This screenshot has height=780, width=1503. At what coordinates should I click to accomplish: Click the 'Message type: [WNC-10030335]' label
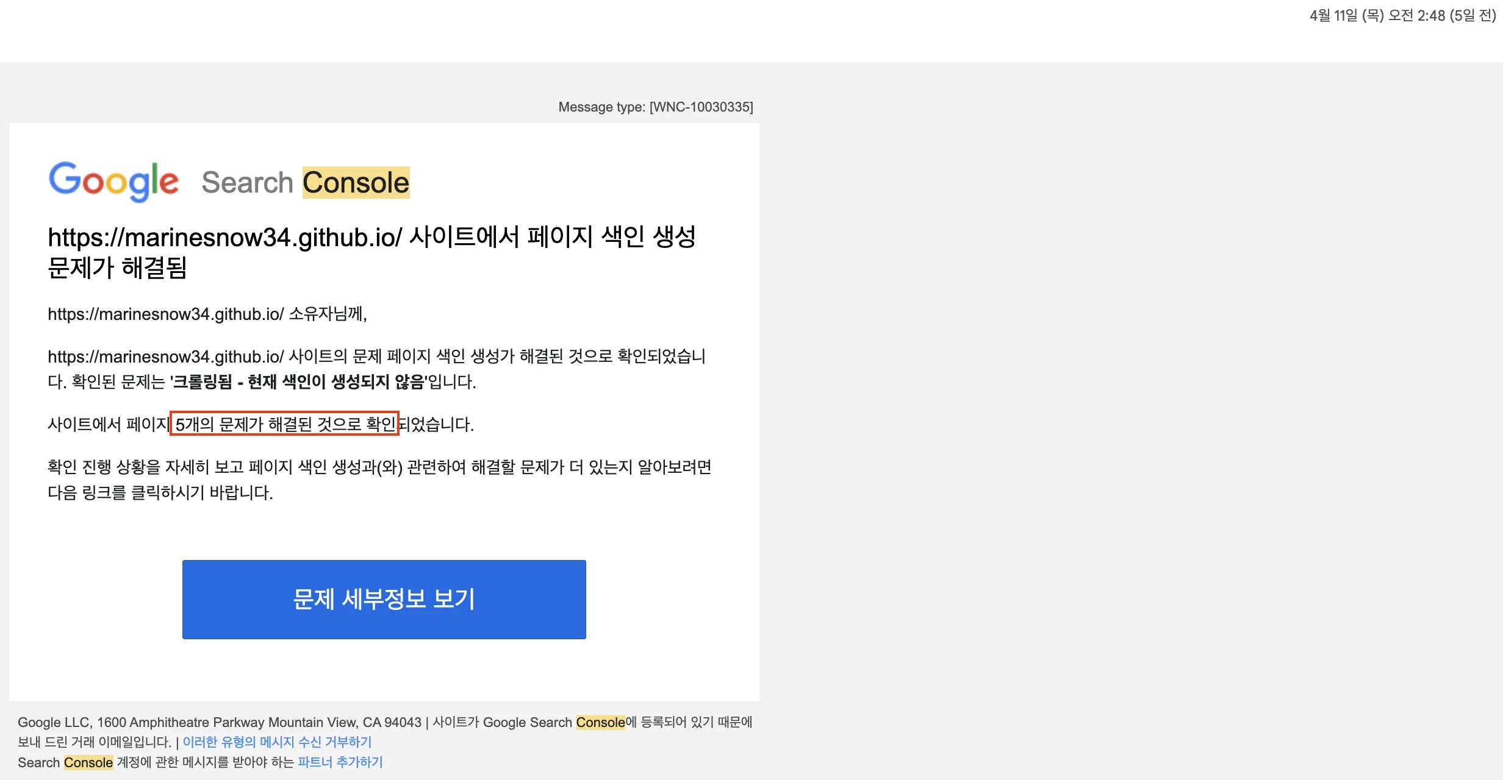656,107
